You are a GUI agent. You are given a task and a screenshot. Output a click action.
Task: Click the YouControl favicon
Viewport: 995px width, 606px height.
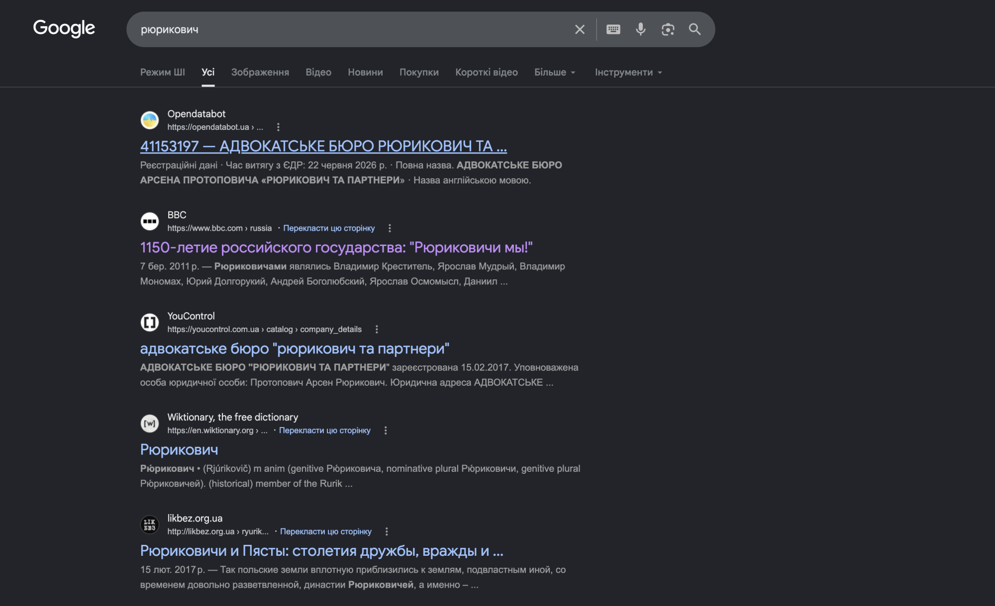click(149, 322)
